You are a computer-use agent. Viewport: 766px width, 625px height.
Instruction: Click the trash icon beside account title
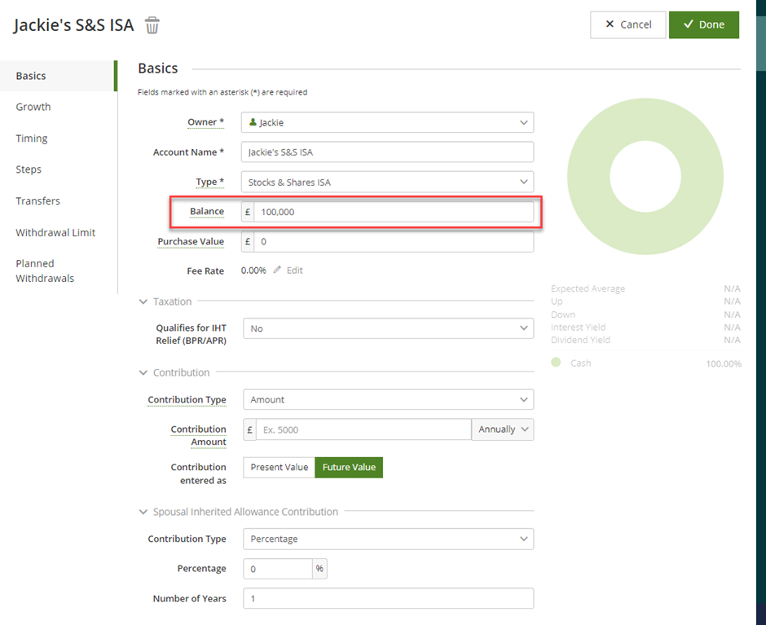[x=152, y=25]
